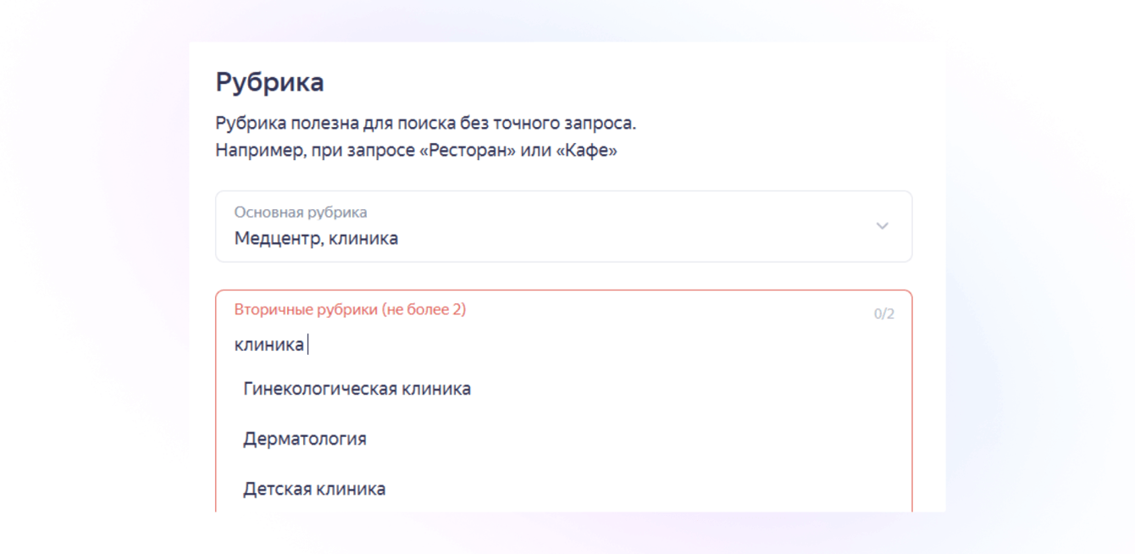This screenshot has width=1135, height=554.
Task: Place cursor at the caret after "клиника"
Action: point(307,346)
